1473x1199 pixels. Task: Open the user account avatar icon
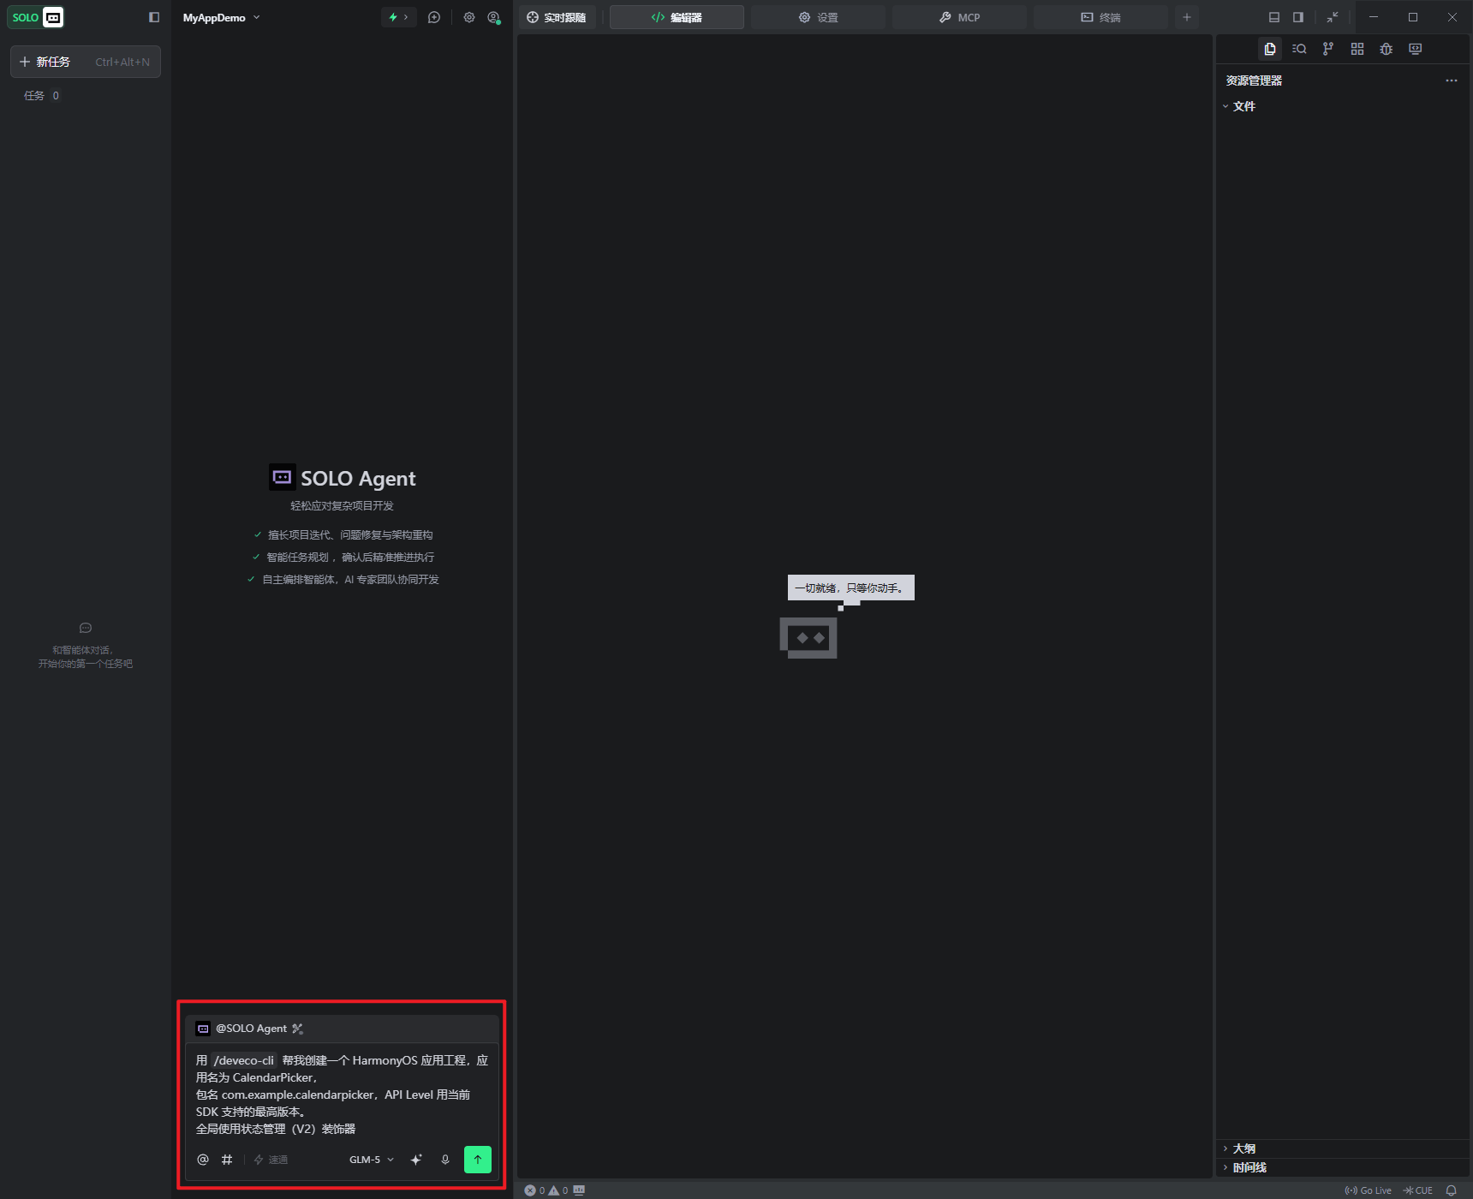point(493,17)
